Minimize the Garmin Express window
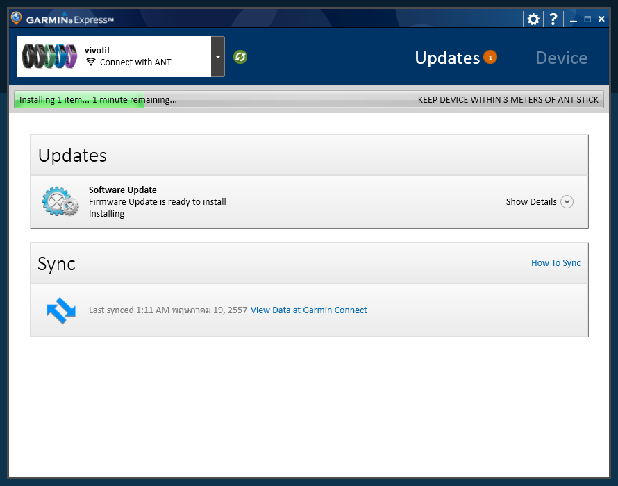The image size is (618, 486). (574, 19)
